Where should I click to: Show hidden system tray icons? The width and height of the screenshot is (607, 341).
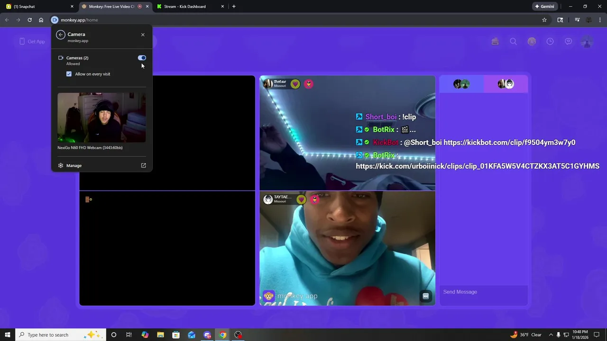551,335
